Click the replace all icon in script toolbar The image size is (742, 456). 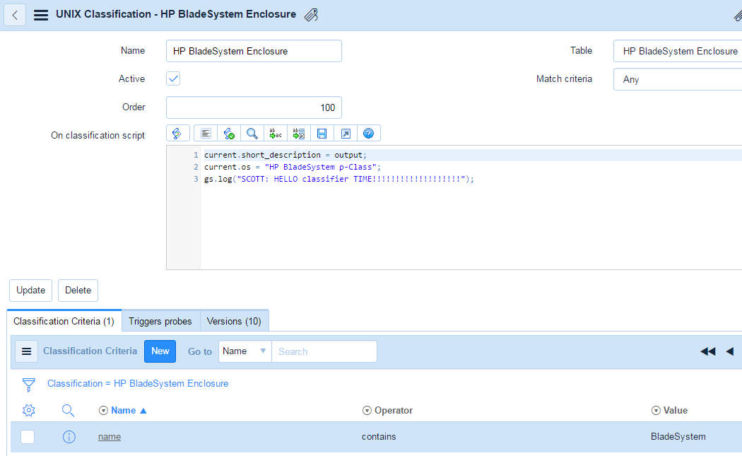click(x=298, y=133)
